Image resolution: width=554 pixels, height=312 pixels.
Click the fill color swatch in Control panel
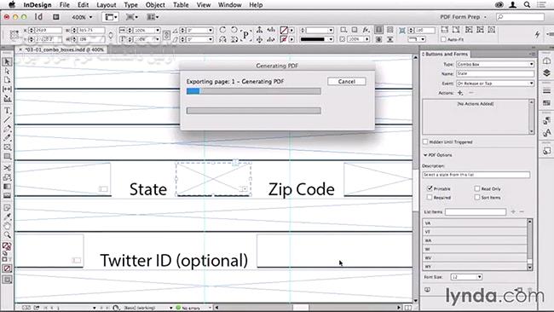coord(284,30)
